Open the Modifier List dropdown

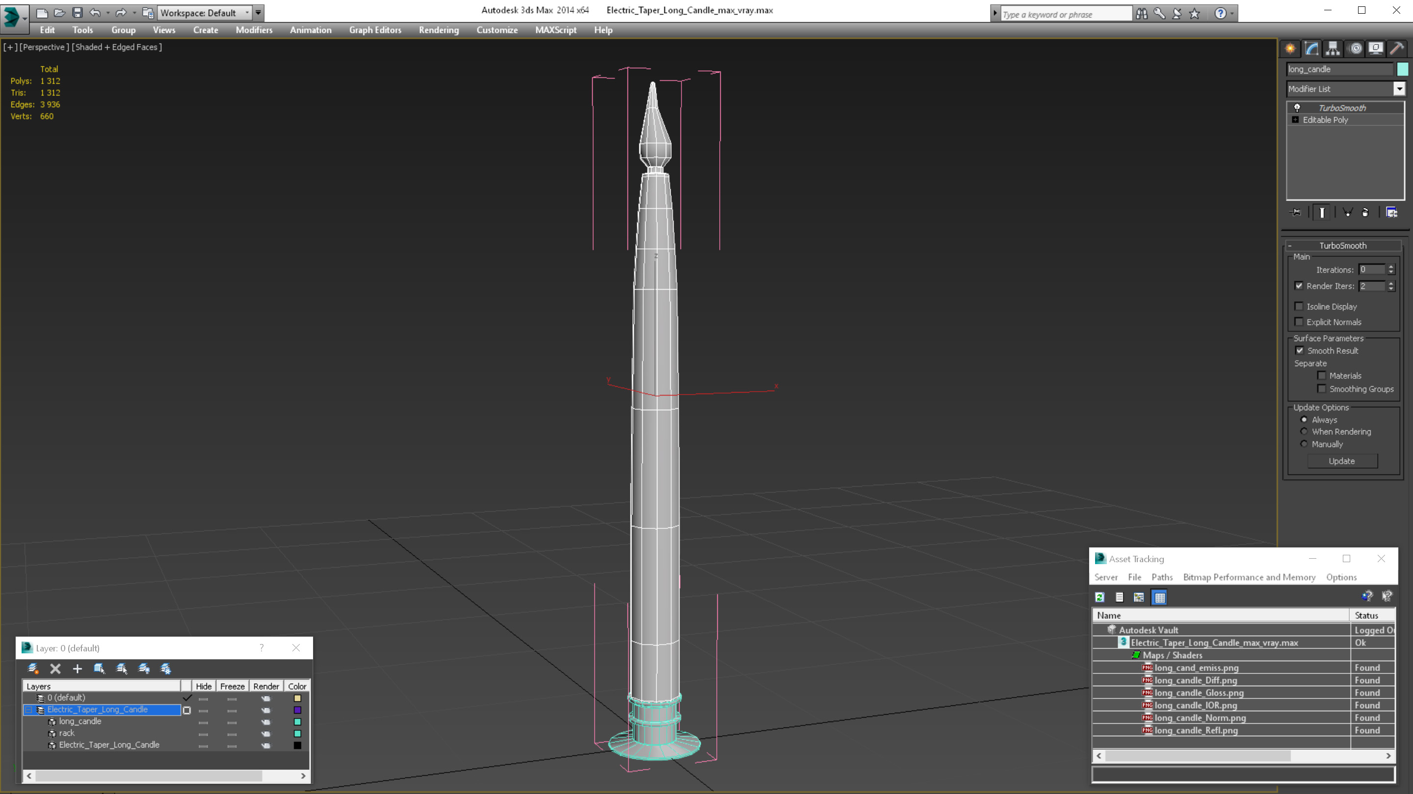click(1399, 89)
